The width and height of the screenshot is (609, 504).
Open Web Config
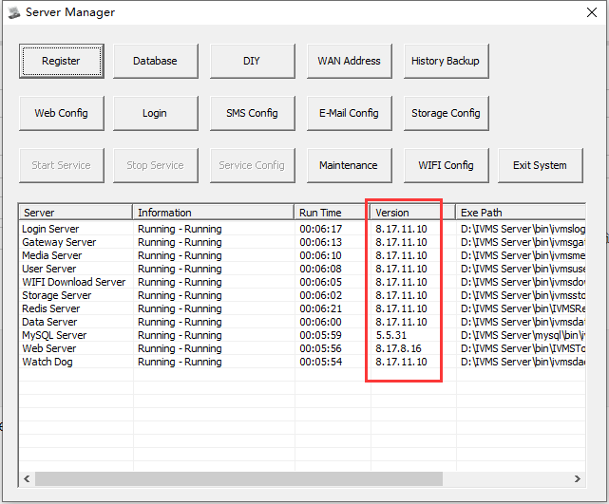(62, 113)
